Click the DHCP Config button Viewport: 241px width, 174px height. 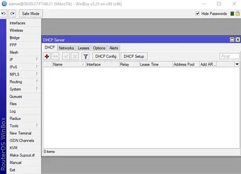click(106, 56)
